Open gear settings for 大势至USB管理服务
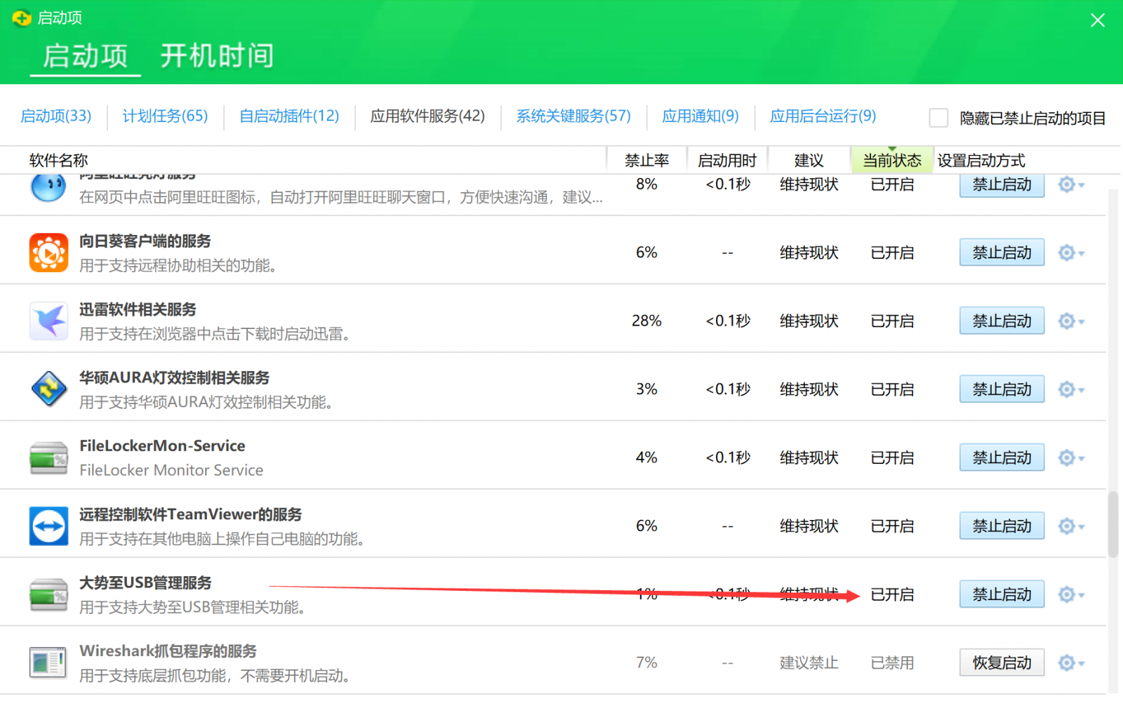Image resolution: width=1123 pixels, height=708 pixels. pyautogui.click(x=1071, y=595)
